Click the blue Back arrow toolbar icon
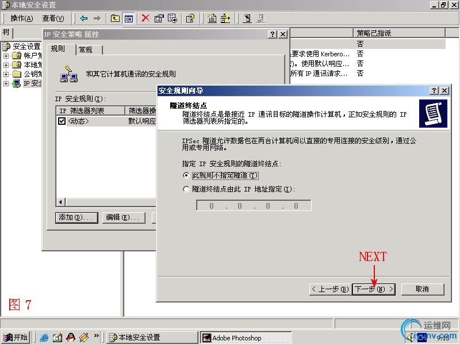 coord(84,18)
